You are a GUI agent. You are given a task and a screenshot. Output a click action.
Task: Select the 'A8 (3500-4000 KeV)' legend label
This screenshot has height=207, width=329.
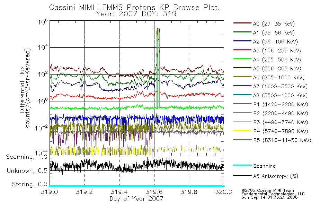pyautogui.click(x=280, y=95)
